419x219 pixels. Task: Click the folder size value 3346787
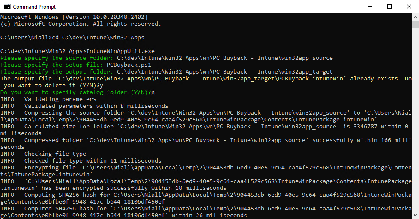point(365,127)
